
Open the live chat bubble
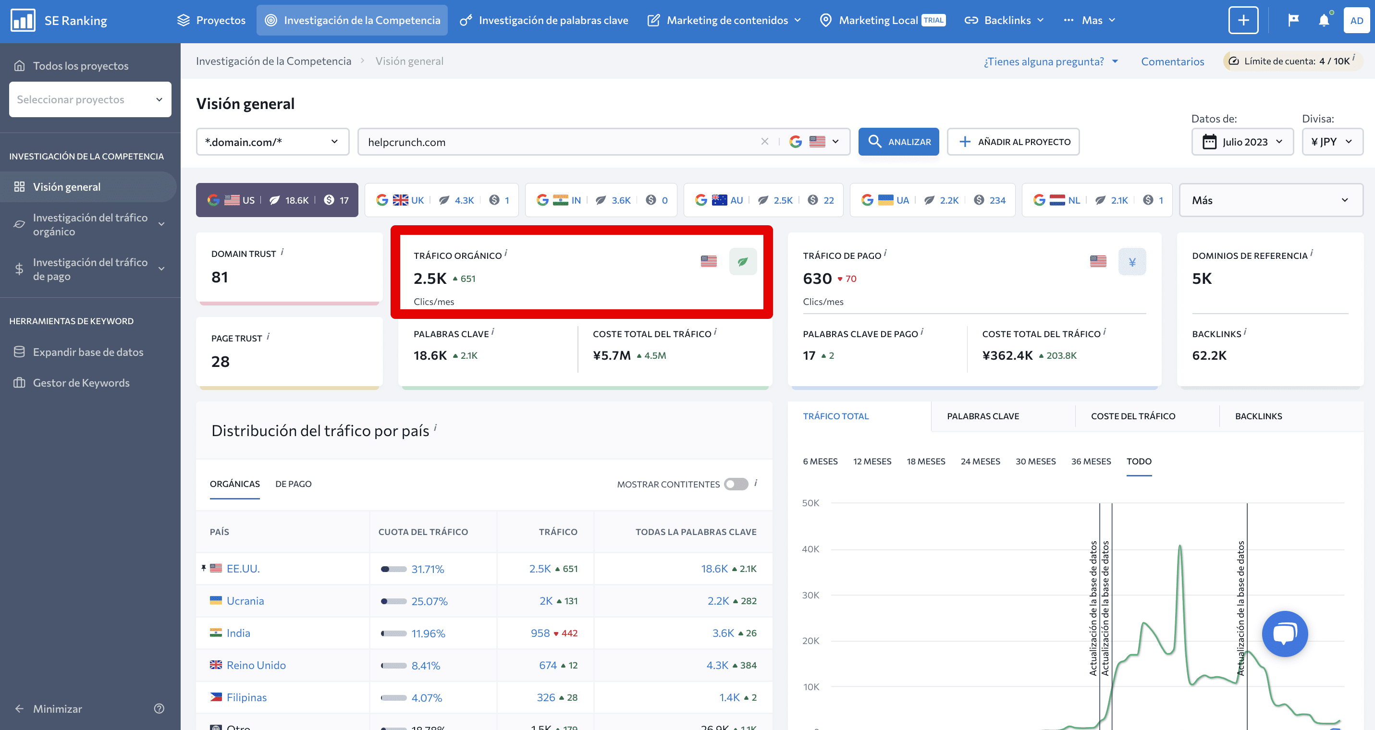1284,633
